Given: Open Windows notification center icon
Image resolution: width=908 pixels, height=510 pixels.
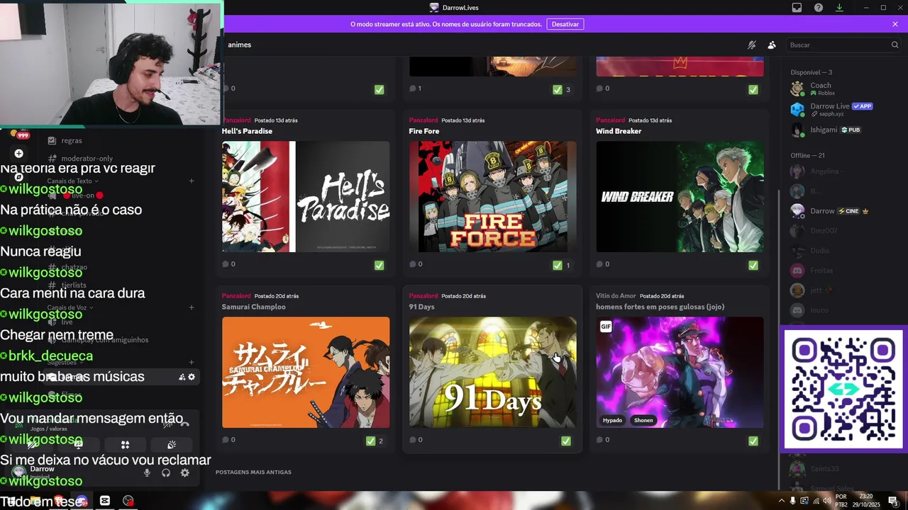Looking at the screenshot, I should pos(893,501).
